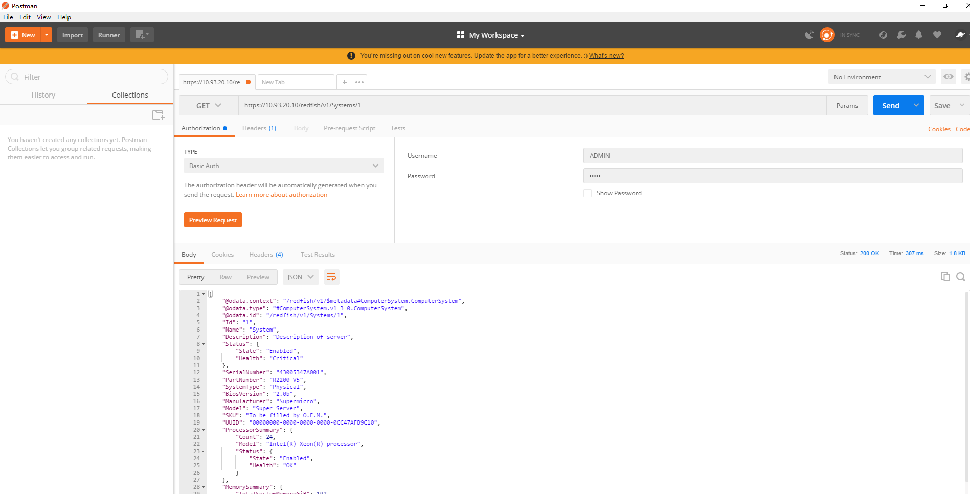Open search in response body
970x494 pixels.
point(961,277)
